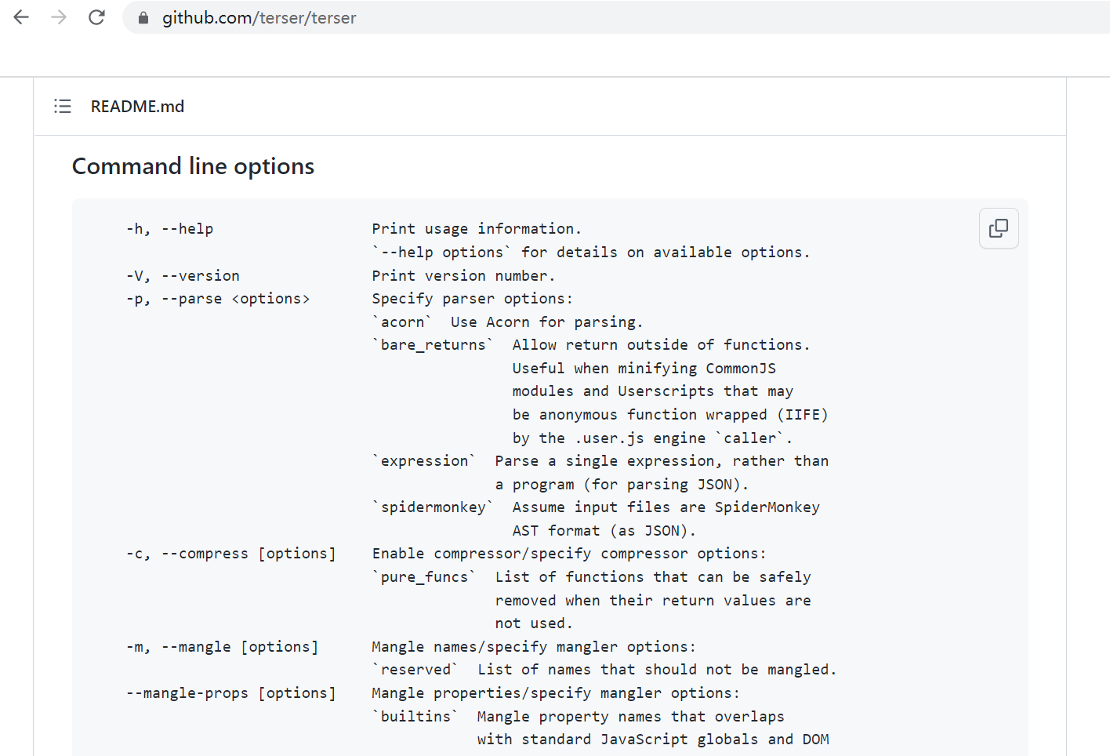Click 'Enable compressor/specify compressor options:' line

pos(569,554)
